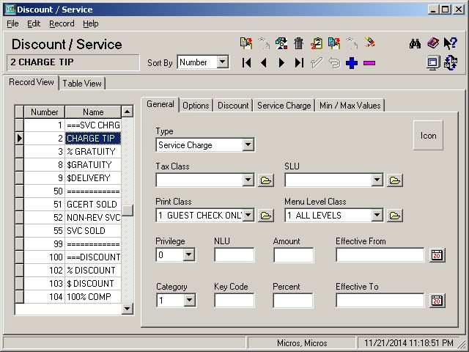Expand the Tax Class dropdown
Viewport: 469px width, 352px height.
pyautogui.click(x=248, y=180)
